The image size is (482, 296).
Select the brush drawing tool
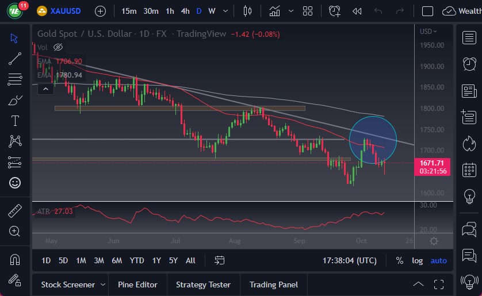click(x=15, y=100)
